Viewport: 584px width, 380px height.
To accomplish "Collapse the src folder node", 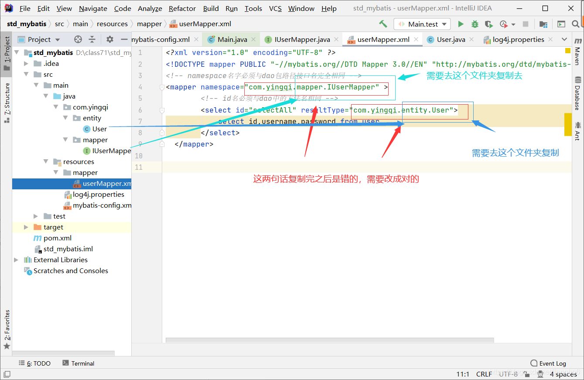I will click(x=26, y=74).
